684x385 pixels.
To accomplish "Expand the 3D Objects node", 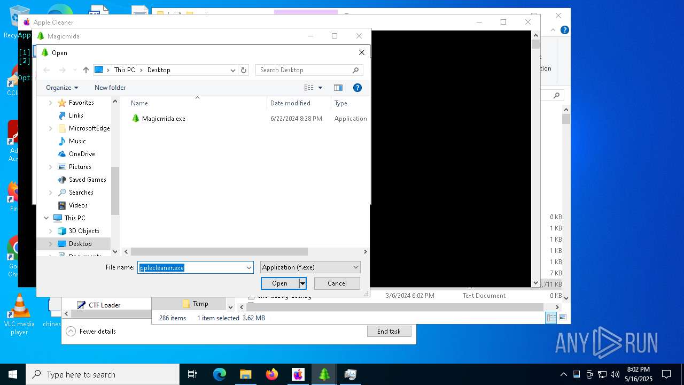I will (x=51, y=231).
